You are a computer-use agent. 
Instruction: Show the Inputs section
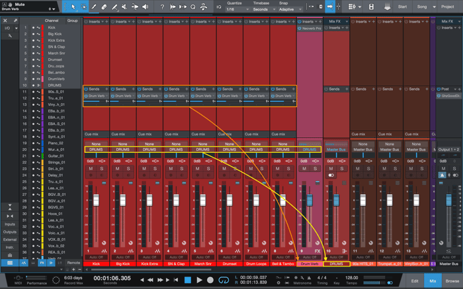tap(10, 224)
